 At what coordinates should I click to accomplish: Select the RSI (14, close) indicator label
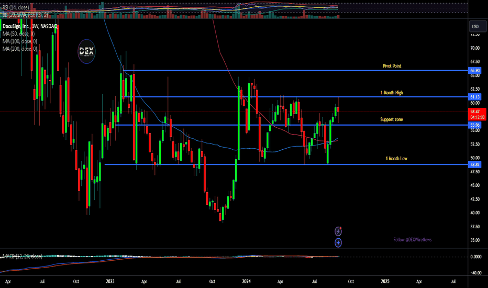(16, 7)
